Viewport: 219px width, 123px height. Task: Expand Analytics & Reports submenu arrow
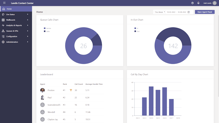27,25
